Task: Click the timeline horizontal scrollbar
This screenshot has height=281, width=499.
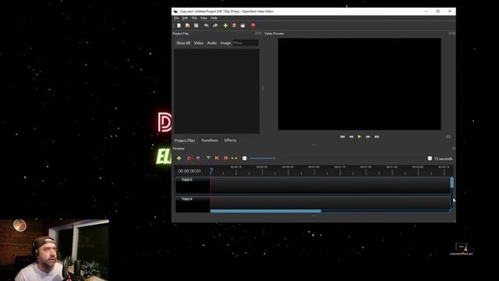Action: [x=266, y=211]
